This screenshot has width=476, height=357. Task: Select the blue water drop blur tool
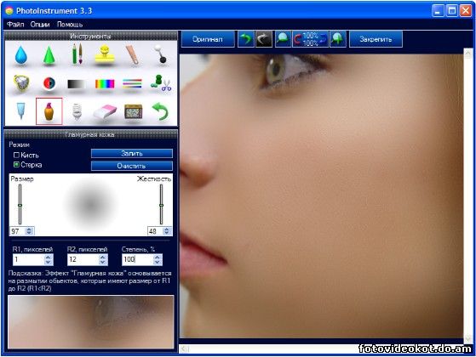pos(21,55)
